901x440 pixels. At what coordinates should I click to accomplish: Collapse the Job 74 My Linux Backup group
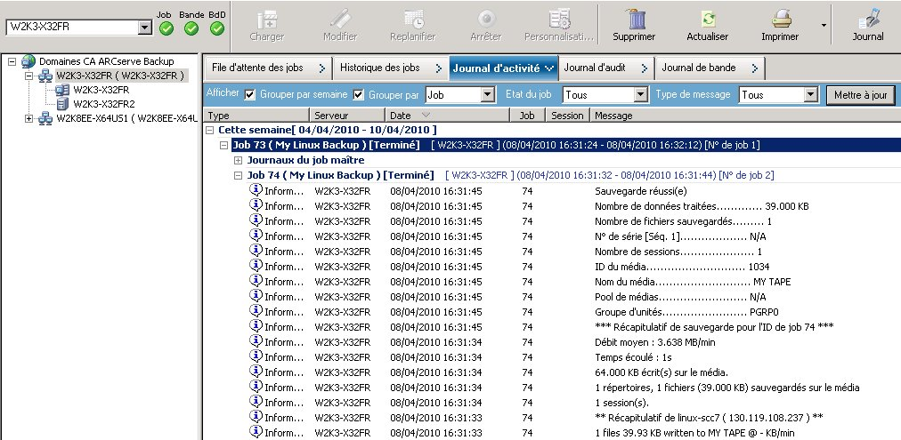coord(239,175)
